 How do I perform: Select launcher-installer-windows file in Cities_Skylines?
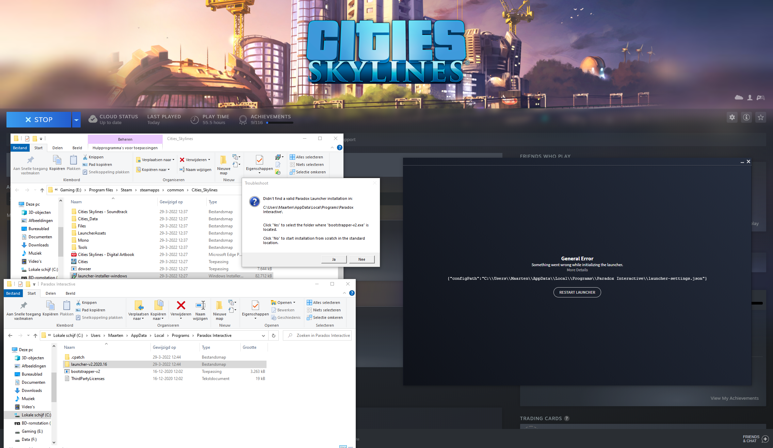click(172, 276)
